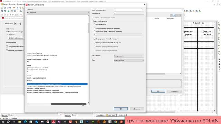221x124 pixels.
Task: Click the small pin icon beside bottom tree tabs
Action: 61,115
